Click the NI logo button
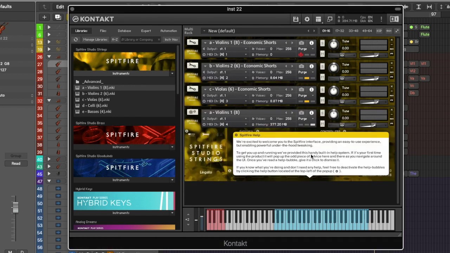450x253 pixels. (x=394, y=19)
